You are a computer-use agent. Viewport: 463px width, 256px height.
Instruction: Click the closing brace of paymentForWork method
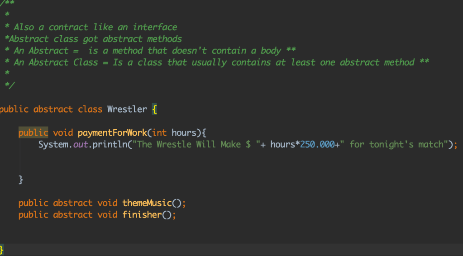(20, 180)
